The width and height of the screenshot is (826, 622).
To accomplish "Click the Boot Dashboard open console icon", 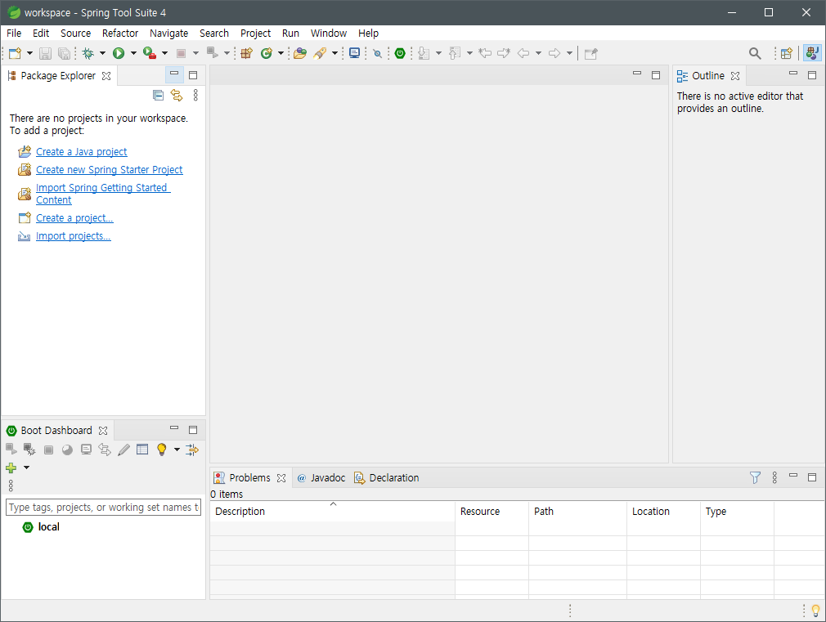I will click(86, 450).
